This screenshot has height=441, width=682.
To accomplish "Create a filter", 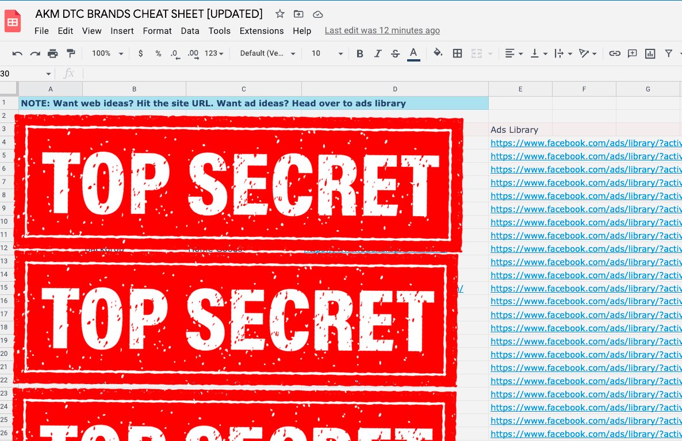I will point(669,53).
